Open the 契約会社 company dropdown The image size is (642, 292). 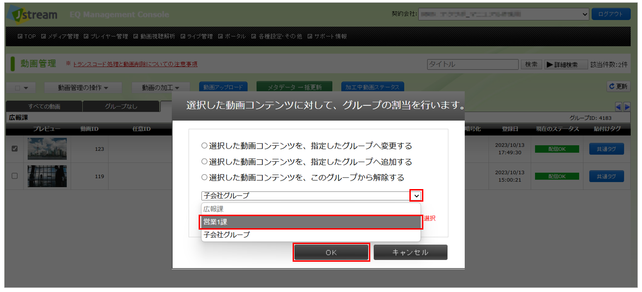tap(504, 14)
